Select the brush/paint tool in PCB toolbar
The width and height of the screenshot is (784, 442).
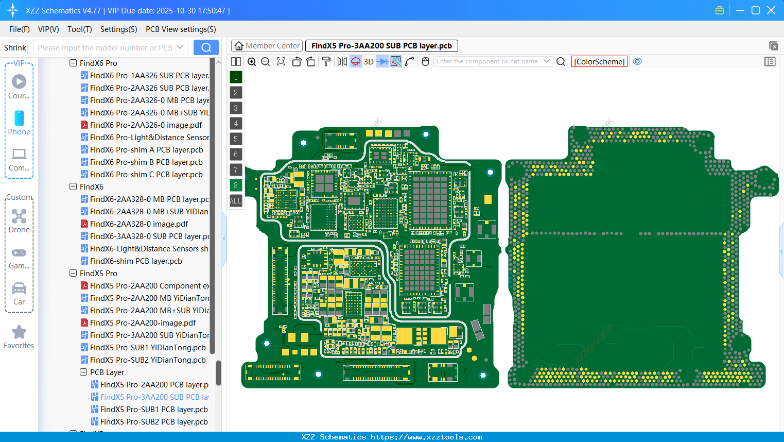point(326,61)
